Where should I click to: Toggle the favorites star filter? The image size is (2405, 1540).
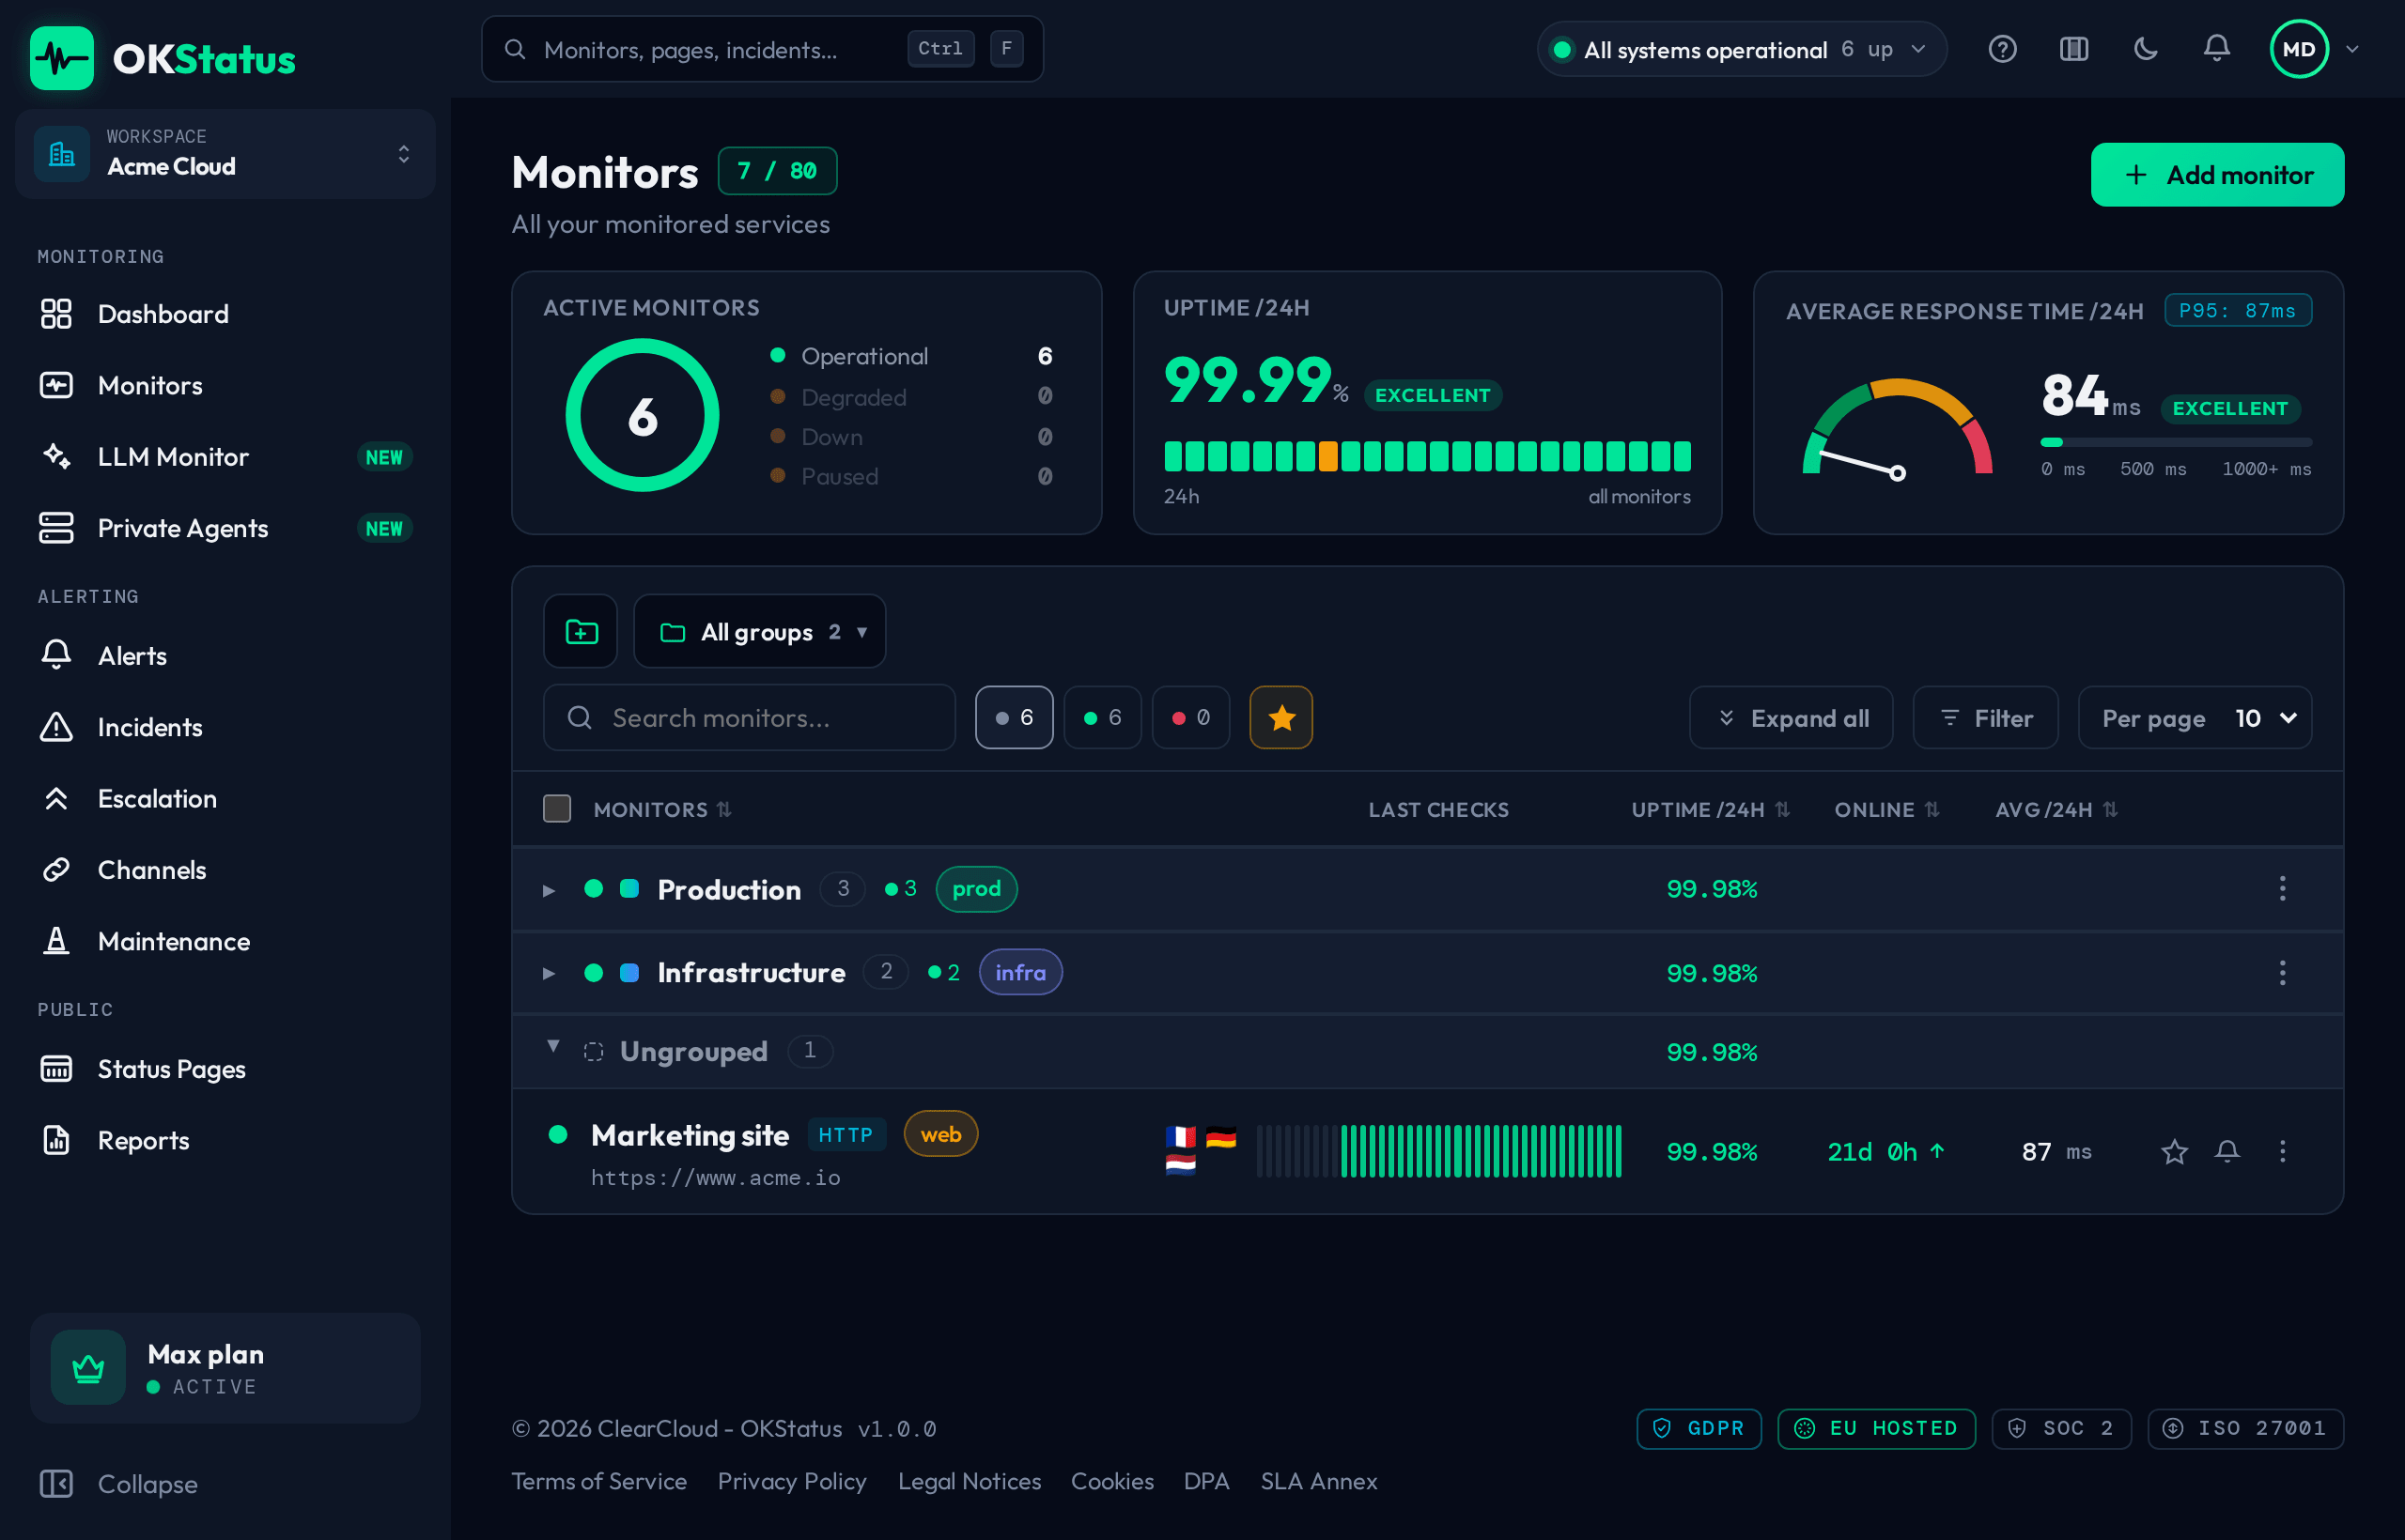click(x=1281, y=717)
